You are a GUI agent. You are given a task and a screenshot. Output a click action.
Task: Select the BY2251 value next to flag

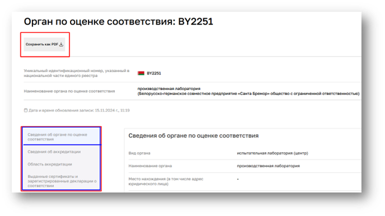click(154, 73)
